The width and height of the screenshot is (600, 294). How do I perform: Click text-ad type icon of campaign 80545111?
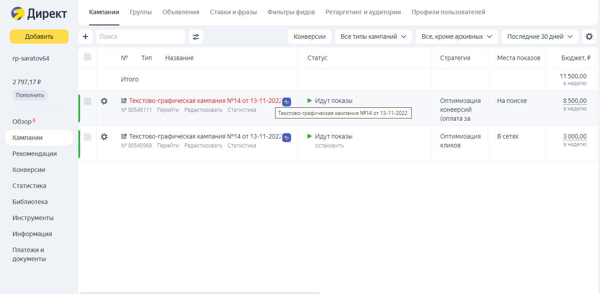(124, 101)
